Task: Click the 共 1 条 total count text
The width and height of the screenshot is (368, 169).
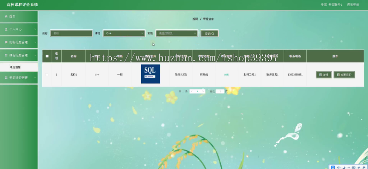Action: (x=183, y=91)
